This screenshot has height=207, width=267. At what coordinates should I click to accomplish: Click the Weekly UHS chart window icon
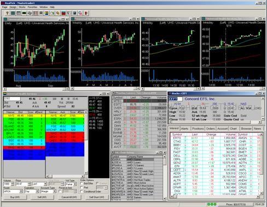[73, 19]
